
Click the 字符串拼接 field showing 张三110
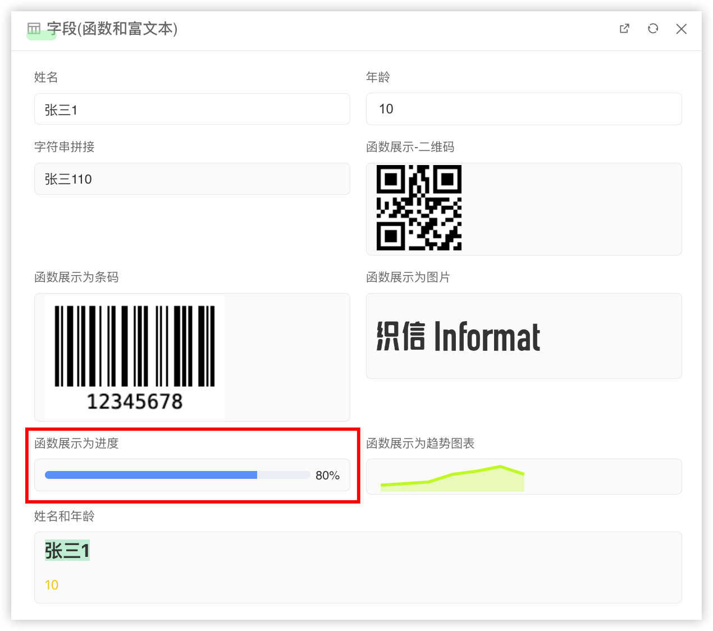[192, 179]
